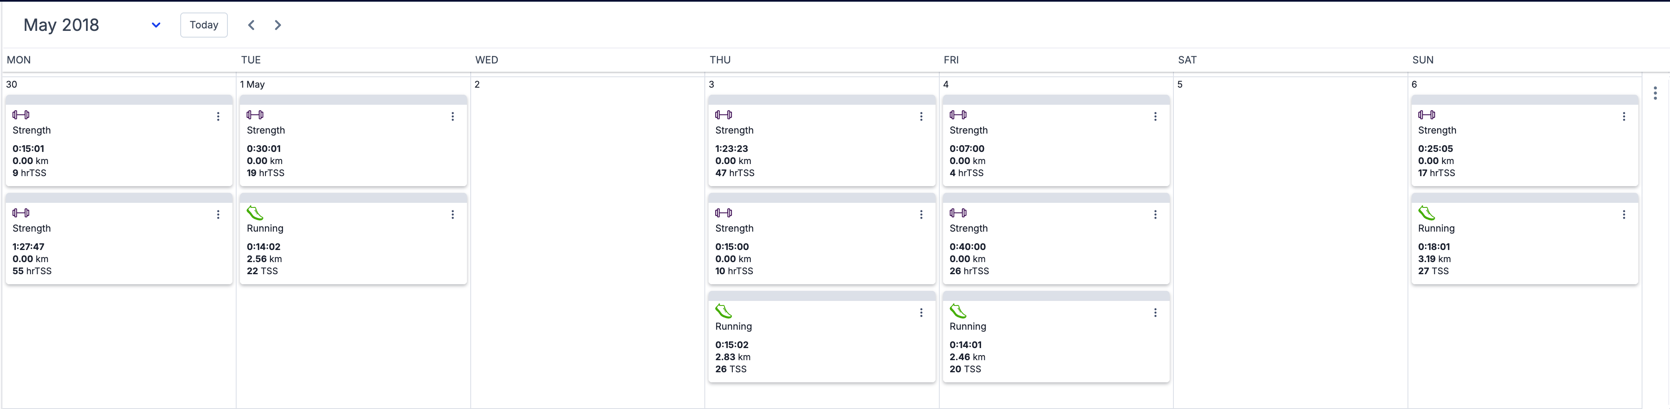Click the running shoe icon on Thursday's 2.83 km run
1670x409 pixels.
(724, 311)
